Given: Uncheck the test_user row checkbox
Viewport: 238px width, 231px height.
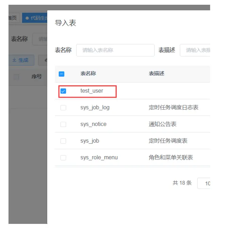Looking at the screenshot, I should [x=63, y=91].
